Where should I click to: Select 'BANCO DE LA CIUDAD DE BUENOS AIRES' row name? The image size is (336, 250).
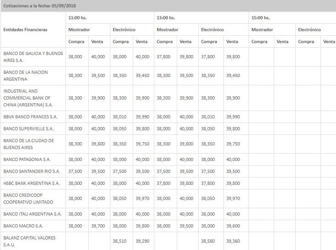pos(28,144)
